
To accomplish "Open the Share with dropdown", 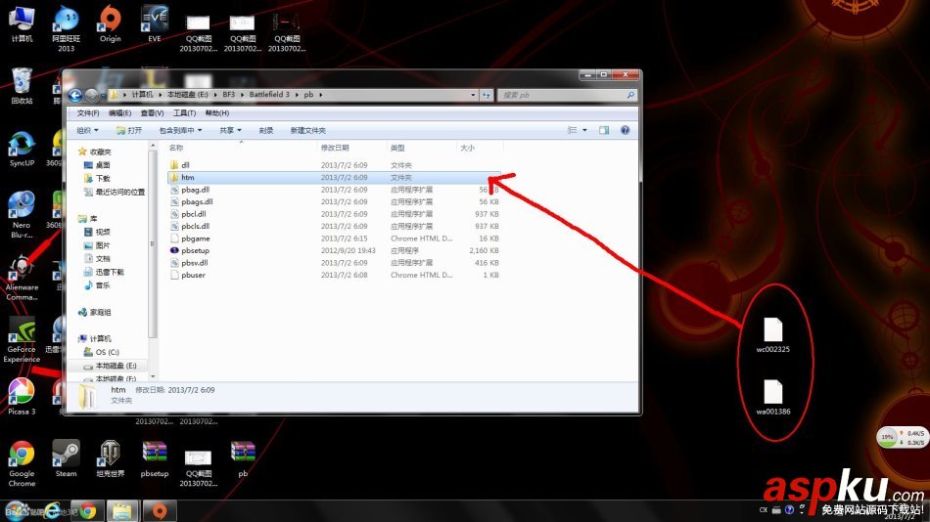I will 230,130.
